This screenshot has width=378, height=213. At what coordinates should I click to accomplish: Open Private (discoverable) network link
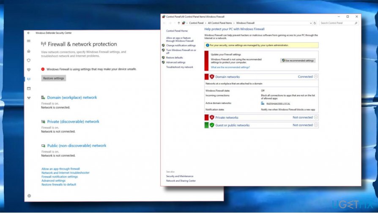[x=73, y=121]
